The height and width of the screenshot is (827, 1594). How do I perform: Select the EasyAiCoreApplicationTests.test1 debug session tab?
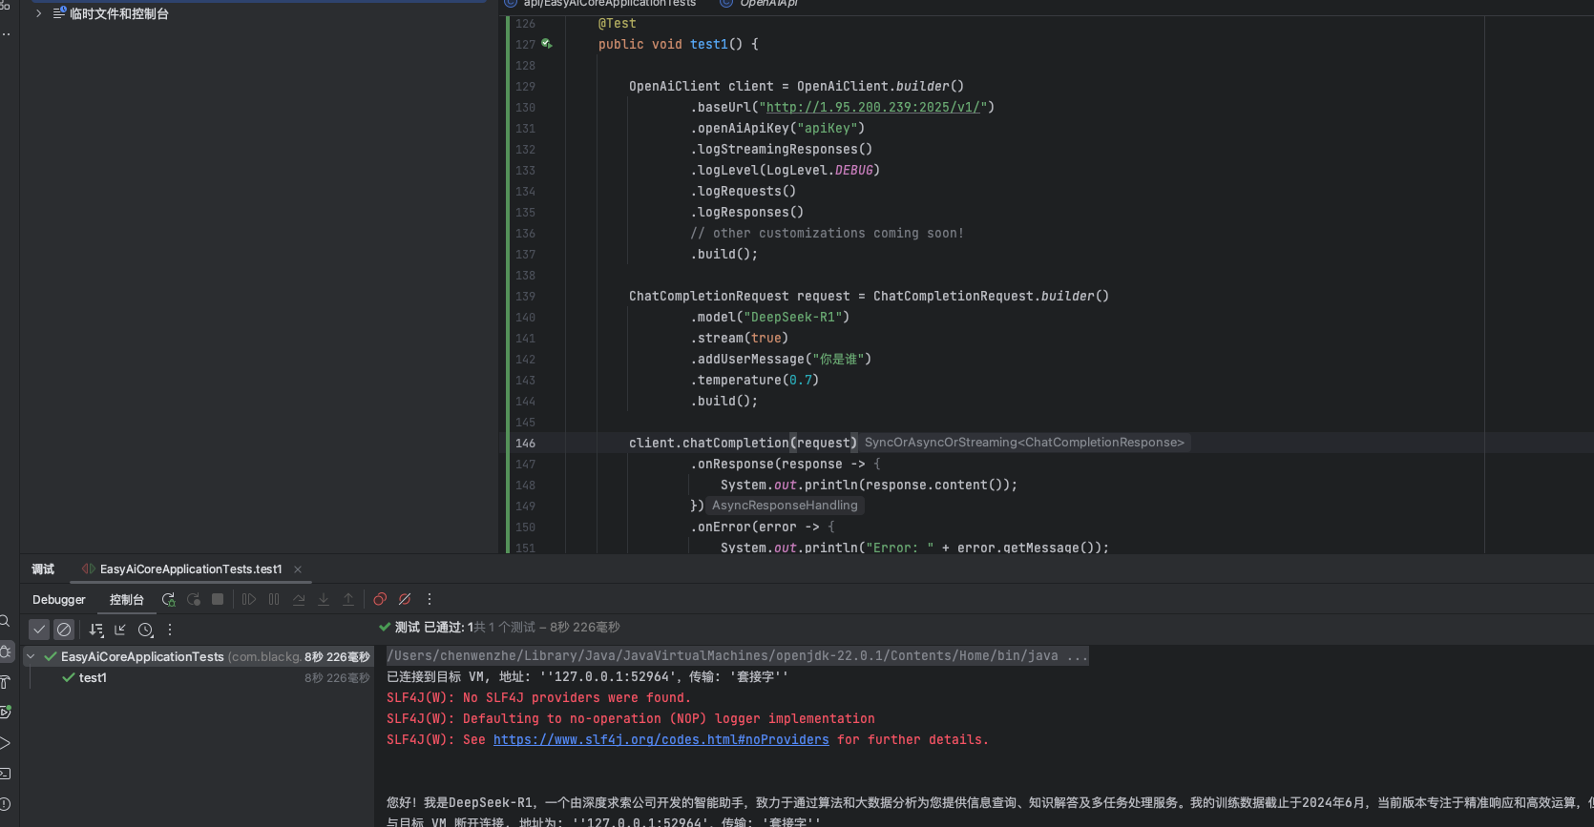tap(191, 569)
